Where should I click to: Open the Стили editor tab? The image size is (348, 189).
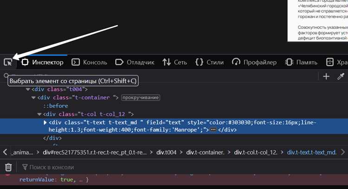point(209,62)
